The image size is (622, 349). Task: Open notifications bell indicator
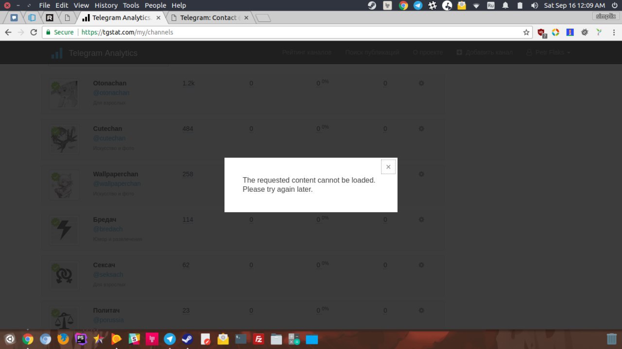tap(505, 5)
